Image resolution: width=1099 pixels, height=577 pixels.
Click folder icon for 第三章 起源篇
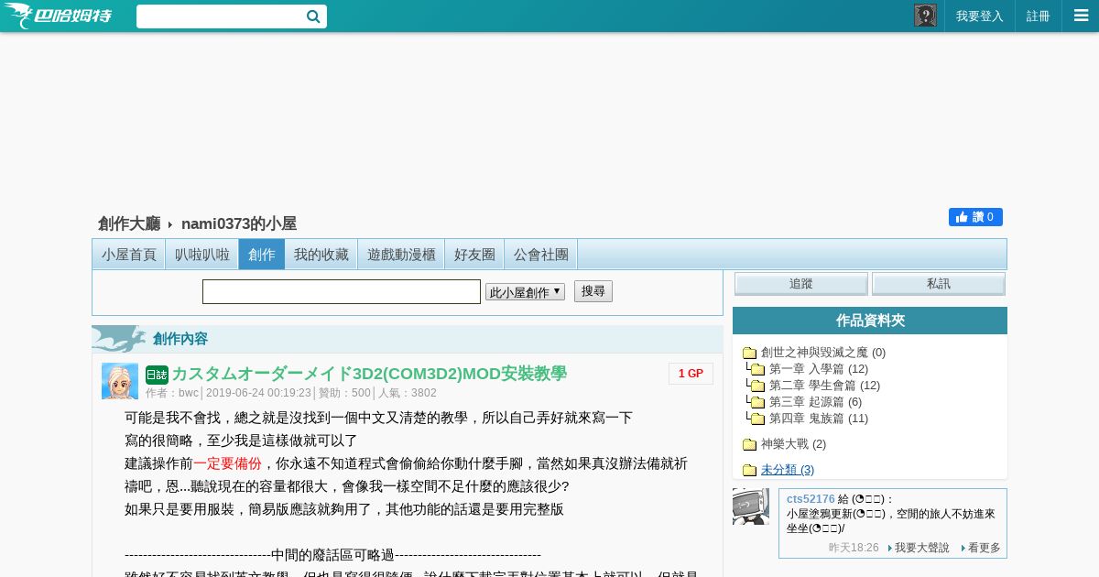(757, 403)
